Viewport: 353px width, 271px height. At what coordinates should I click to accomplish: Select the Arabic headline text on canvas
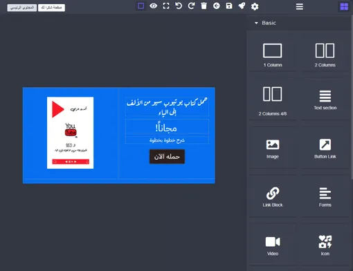[x=167, y=106]
